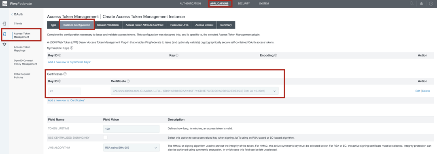Switch to the Session Validation tab

[108, 25]
